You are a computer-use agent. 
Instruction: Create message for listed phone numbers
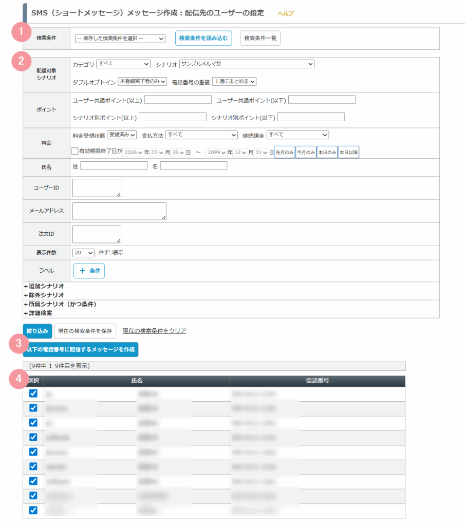[81, 350]
